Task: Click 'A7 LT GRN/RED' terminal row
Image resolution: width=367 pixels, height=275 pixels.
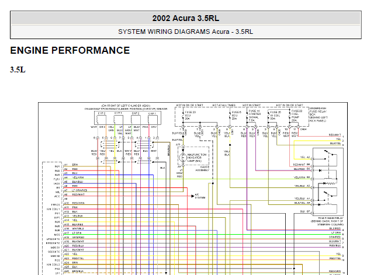Action: [x=75, y=190]
